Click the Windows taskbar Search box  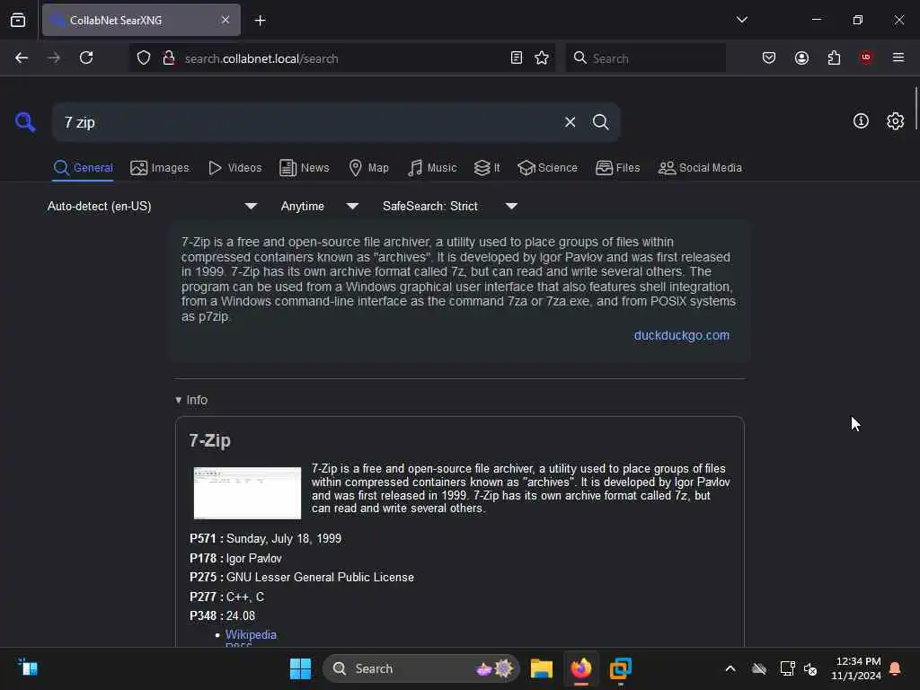click(x=421, y=668)
